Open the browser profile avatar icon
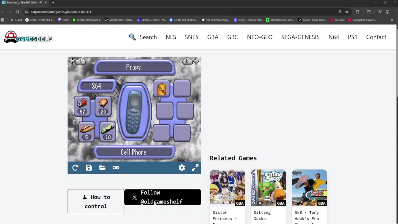This screenshot has width=398, height=224. (x=387, y=12)
